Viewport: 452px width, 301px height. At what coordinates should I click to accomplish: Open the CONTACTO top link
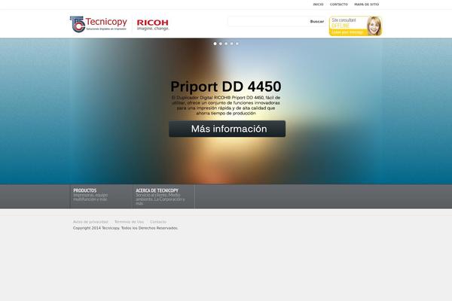[x=339, y=5]
